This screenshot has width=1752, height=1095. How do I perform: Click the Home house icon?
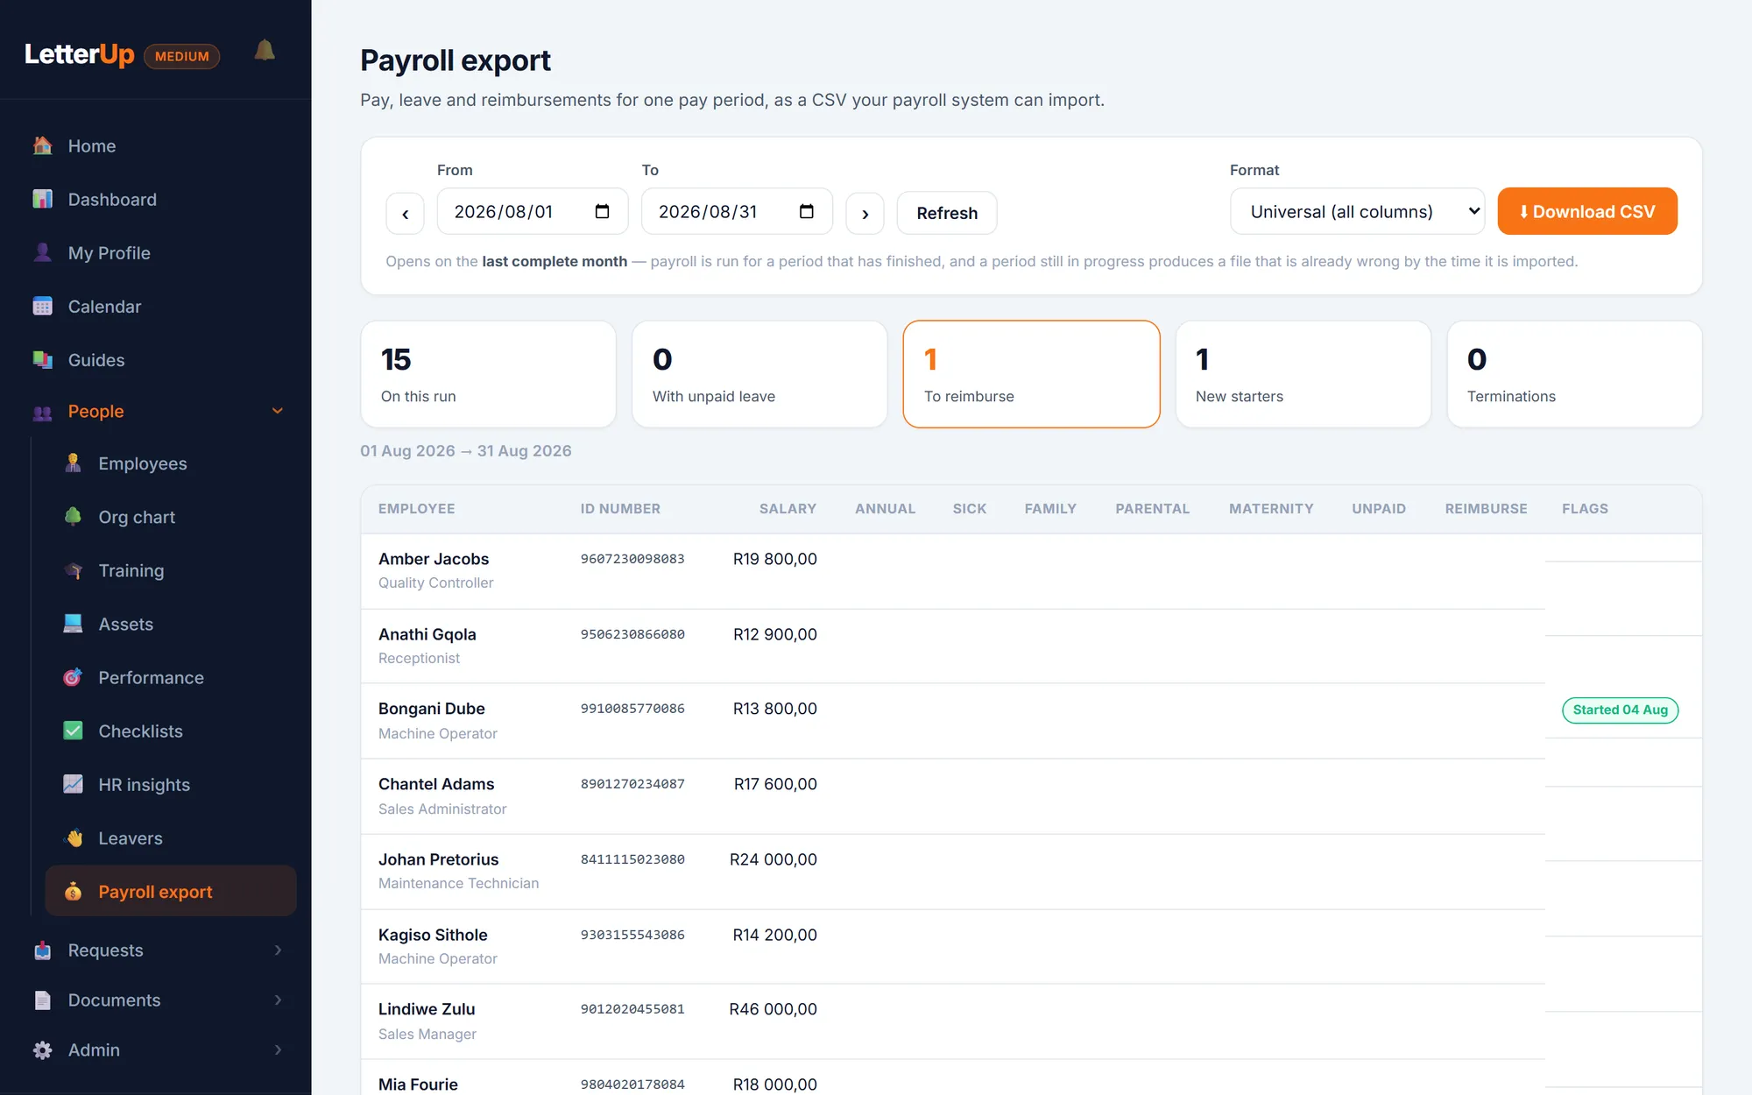pos(42,145)
